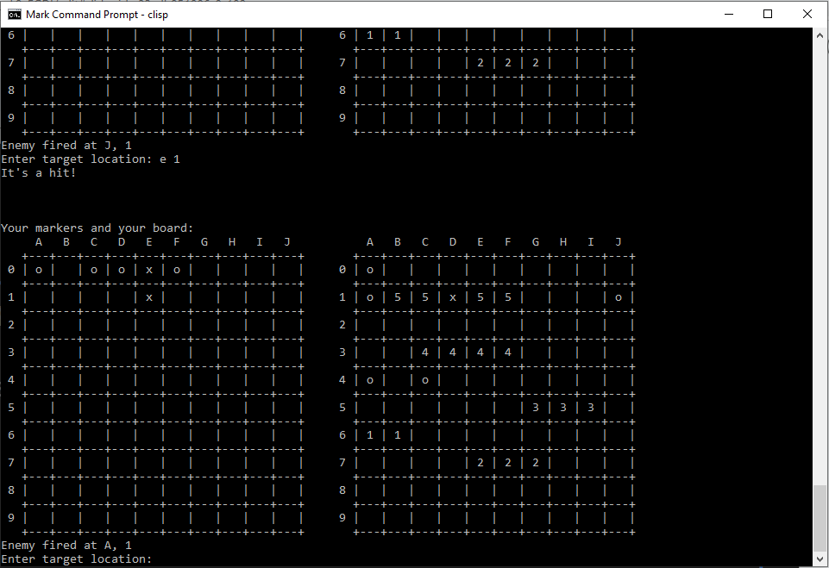
Task: Click column header 'J' of your ship board
Action: pyautogui.click(x=618, y=242)
